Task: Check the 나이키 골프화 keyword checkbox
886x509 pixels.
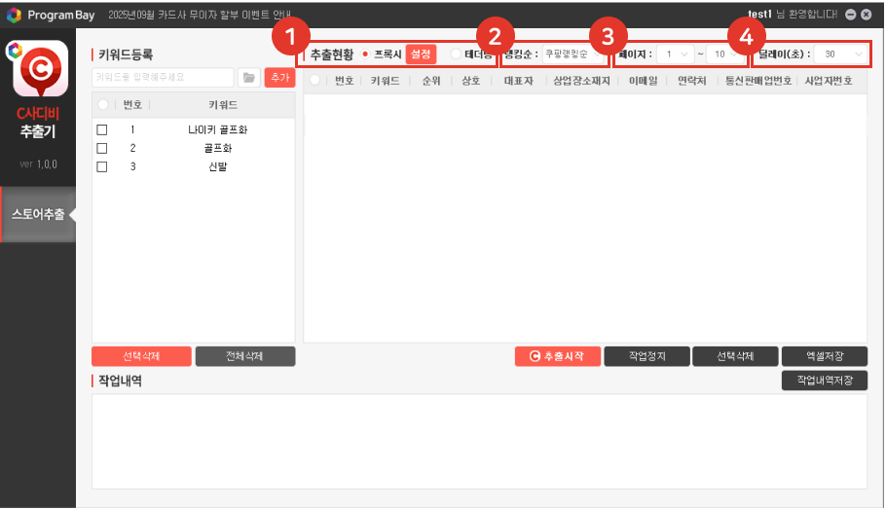Action: (102, 129)
